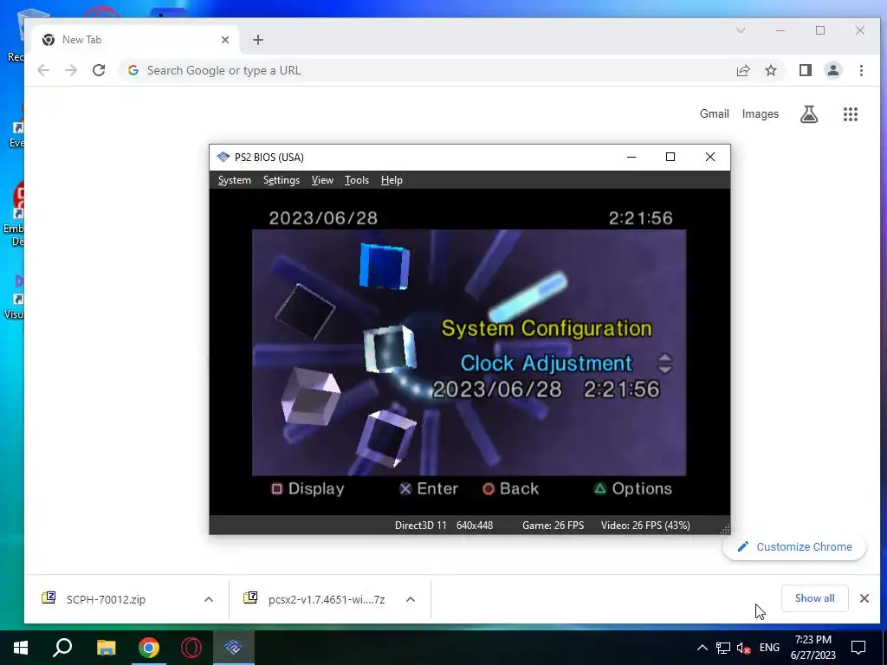Viewport: 887px width, 665px height.
Task: Reload the page in Chrome
Action: pos(99,70)
